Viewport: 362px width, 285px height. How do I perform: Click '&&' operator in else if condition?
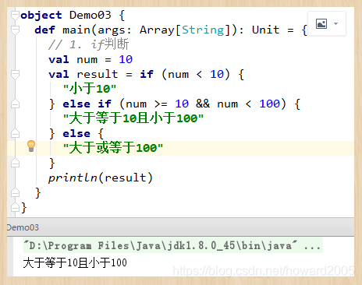click(203, 104)
